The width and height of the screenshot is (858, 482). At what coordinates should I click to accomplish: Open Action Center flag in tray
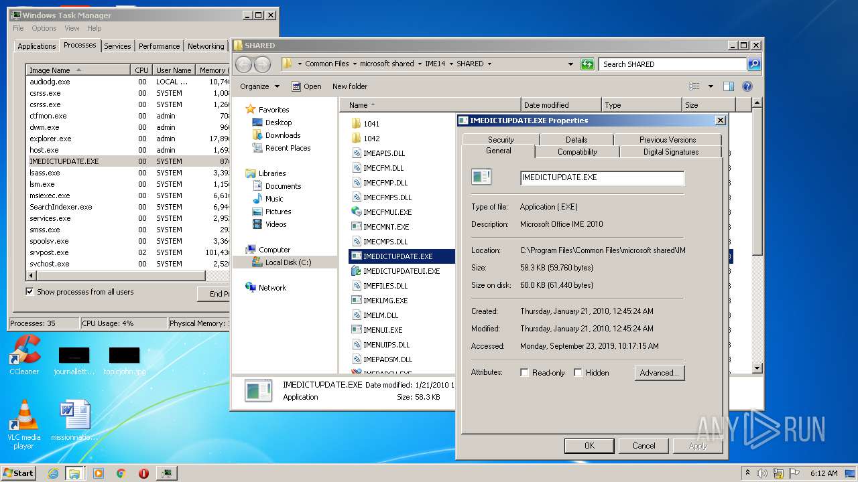point(795,473)
